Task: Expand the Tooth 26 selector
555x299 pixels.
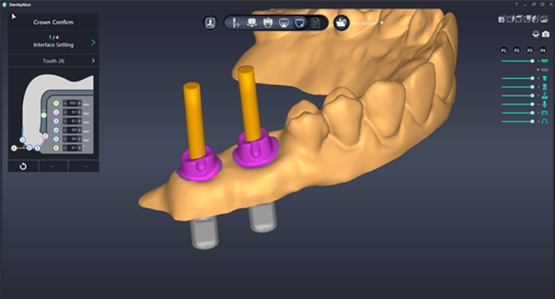Action: [x=93, y=61]
